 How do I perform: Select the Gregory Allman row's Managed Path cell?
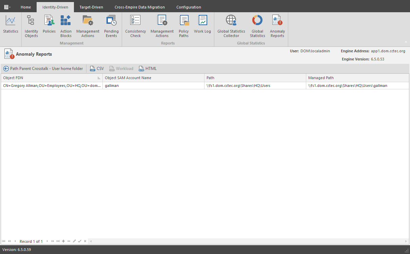[x=357, y=86]
